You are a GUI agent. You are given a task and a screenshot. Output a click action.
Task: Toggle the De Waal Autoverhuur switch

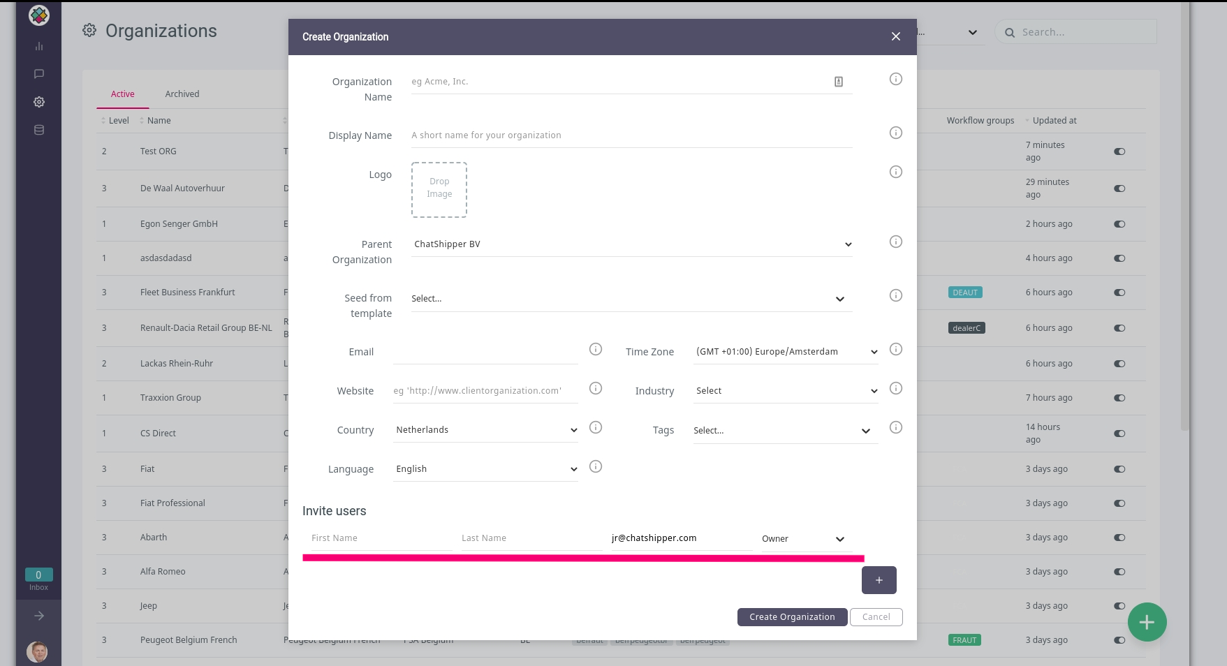pos(1119,188)
